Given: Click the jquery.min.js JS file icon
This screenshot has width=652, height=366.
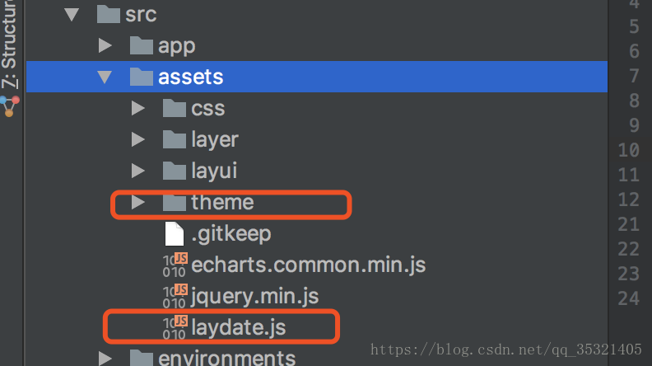Looking at the screenshot, I should (175, 296).
